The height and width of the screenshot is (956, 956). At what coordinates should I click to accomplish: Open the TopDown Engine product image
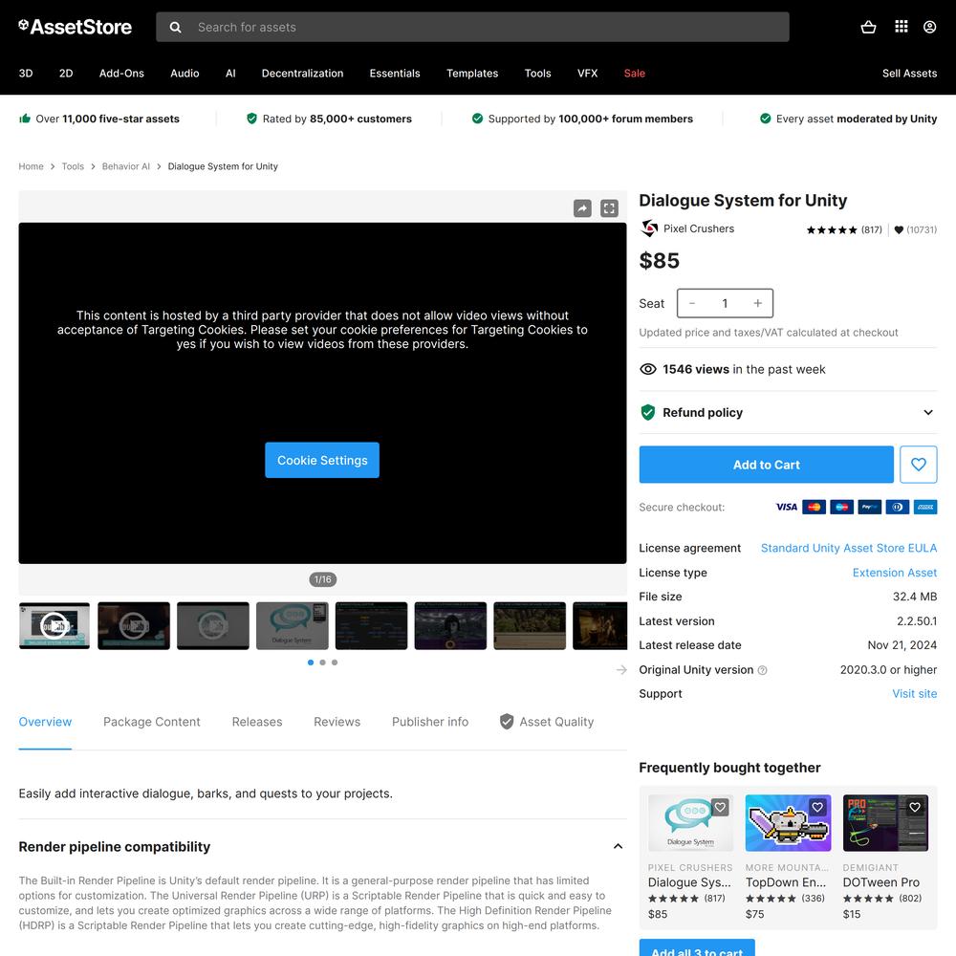788,823
